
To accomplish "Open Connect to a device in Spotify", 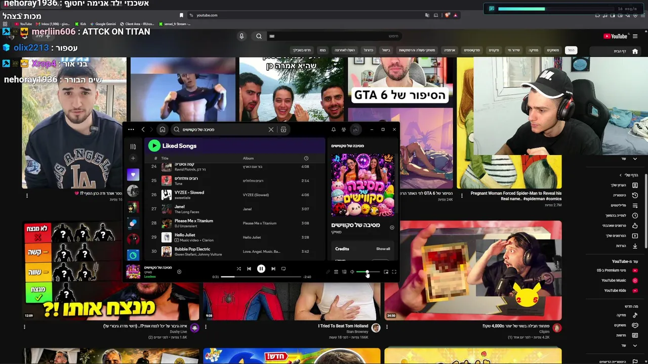I will point(344,272).
